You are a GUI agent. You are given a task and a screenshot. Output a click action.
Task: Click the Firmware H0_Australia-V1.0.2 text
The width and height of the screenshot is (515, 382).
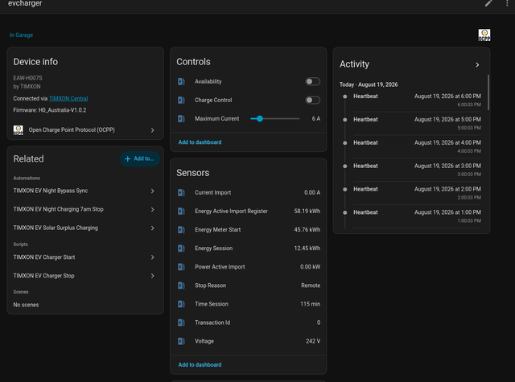tap(50, 110)
